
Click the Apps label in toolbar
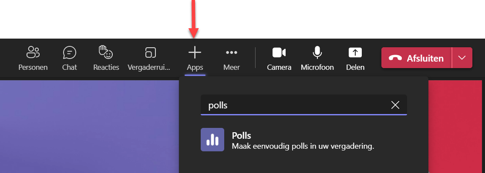point(195,67)
